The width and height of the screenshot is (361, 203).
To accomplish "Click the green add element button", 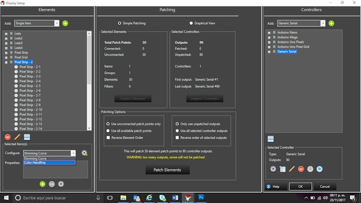I will coord(65,23).
